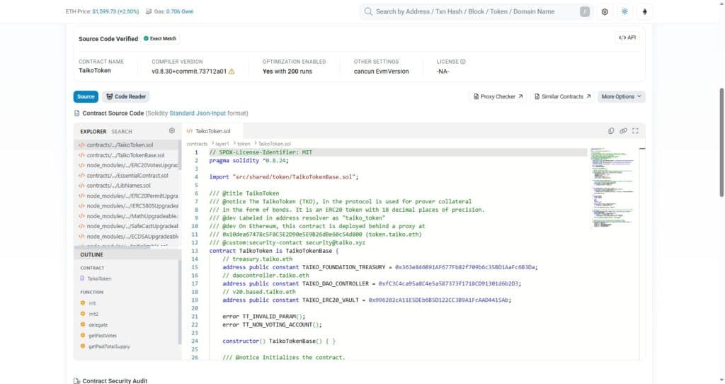Click the slash shortcut key badge
Screen dimensions: 725x384
click(x=584, y=11)
